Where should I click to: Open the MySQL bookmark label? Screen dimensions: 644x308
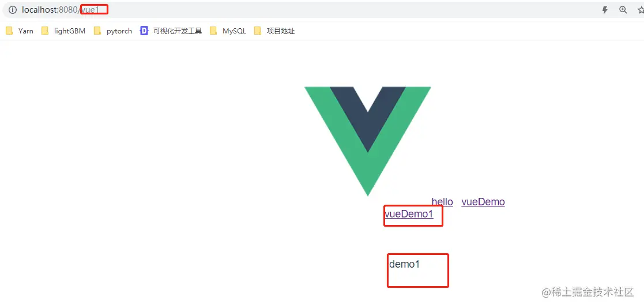[x=234, y=31]
